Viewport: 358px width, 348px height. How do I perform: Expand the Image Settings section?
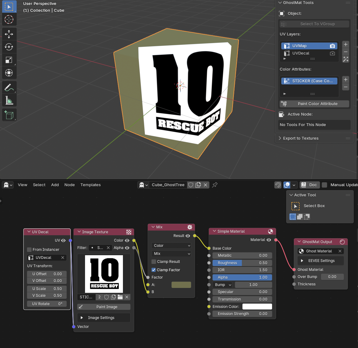(101, 318)
